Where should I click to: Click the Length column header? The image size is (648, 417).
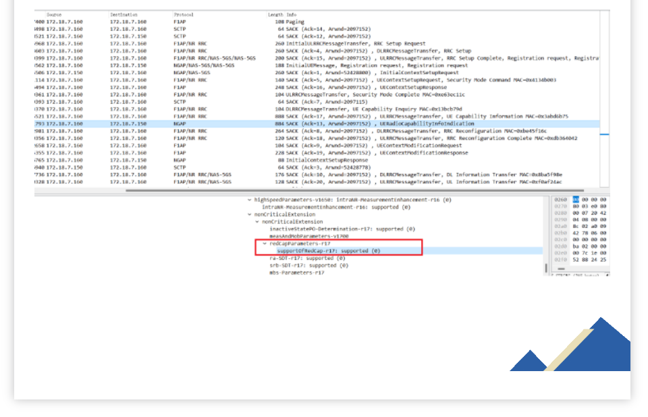click(x=275, y=14)
